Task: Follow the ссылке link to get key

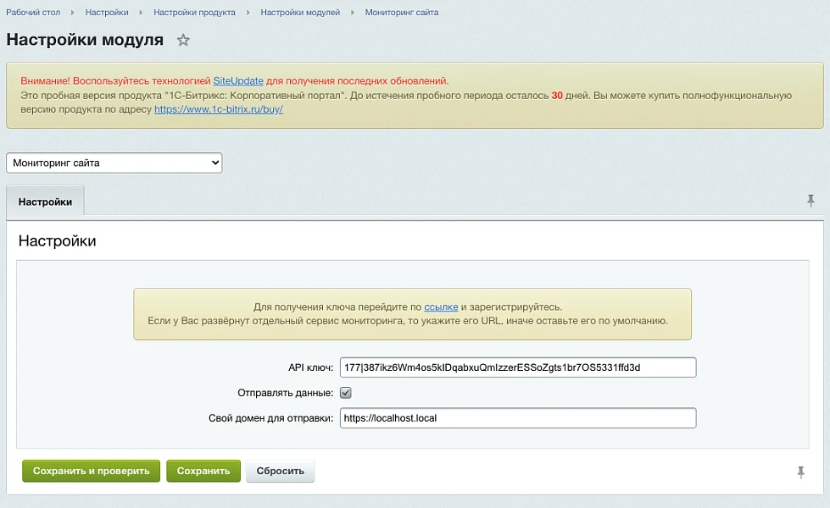Action: click(x=441, y=307)
